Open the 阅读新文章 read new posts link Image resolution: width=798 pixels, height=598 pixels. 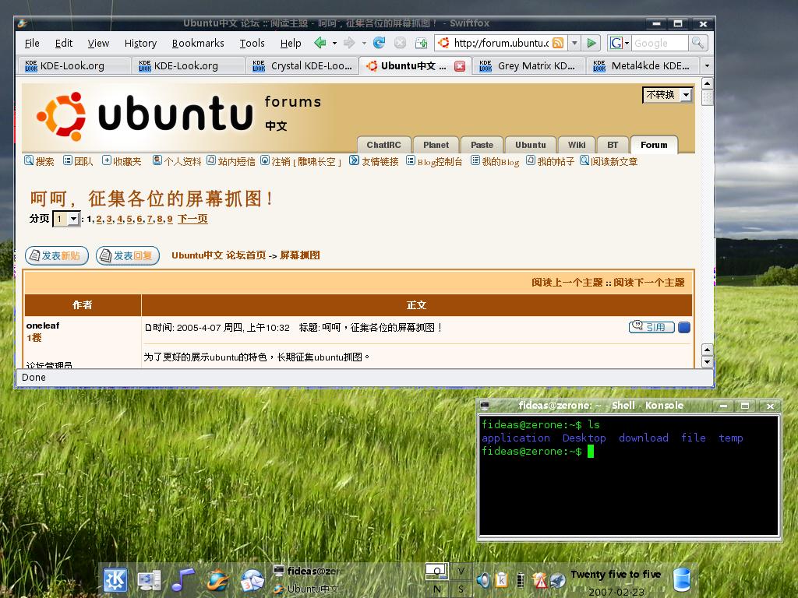pos(609,161)
